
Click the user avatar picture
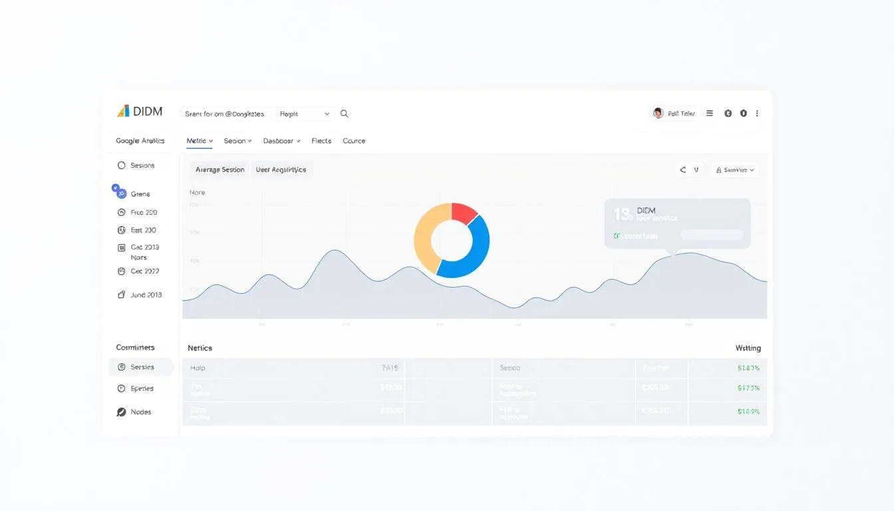[x=658, y=114]
